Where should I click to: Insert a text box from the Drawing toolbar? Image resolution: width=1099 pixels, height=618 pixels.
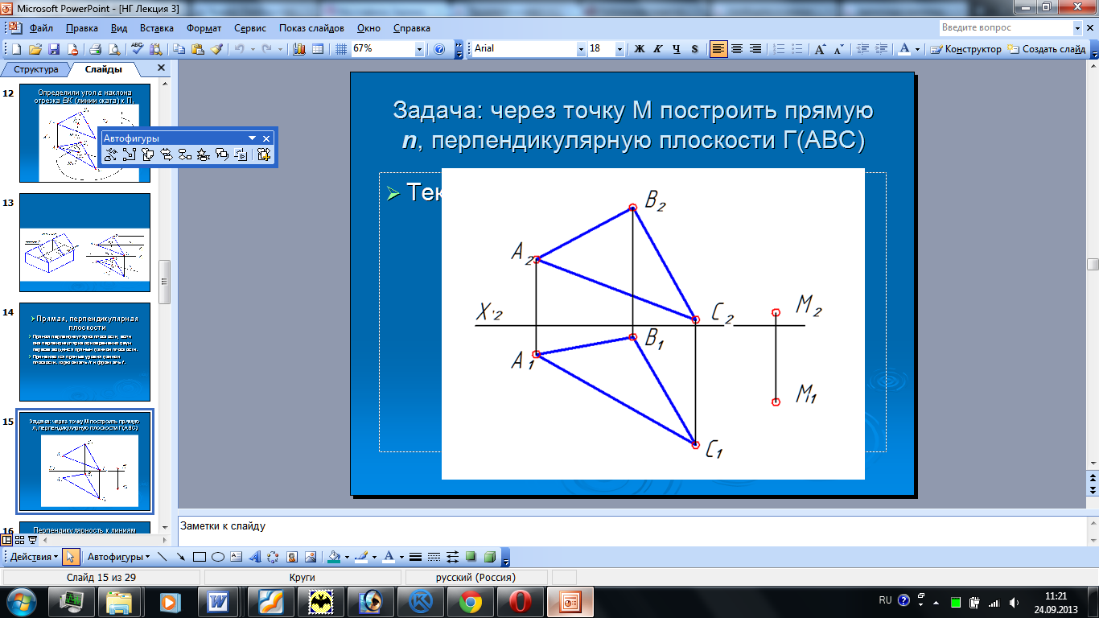236,557
